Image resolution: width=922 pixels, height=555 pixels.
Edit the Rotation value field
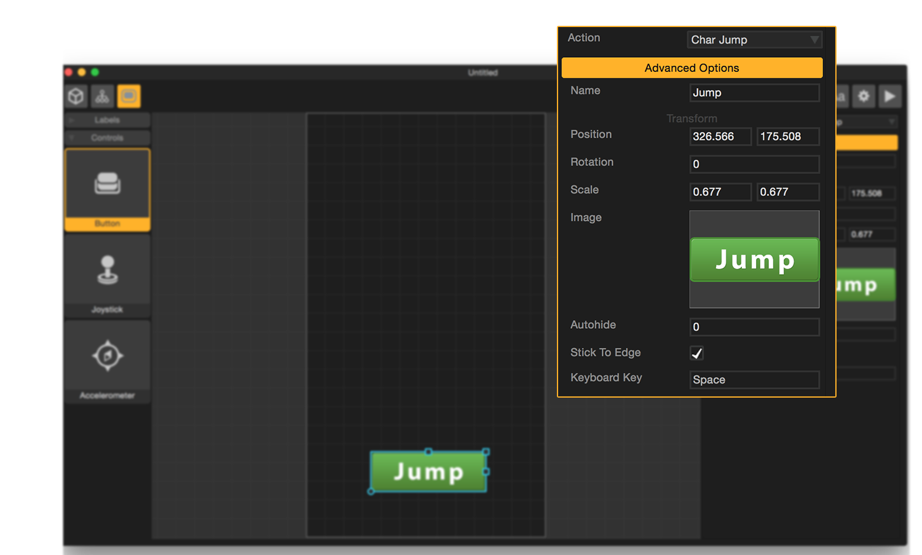tap(754, 164)
